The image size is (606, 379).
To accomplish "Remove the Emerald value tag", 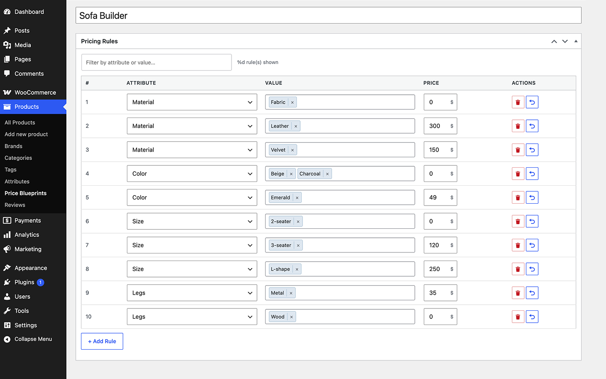I will (x=297, y=198).
